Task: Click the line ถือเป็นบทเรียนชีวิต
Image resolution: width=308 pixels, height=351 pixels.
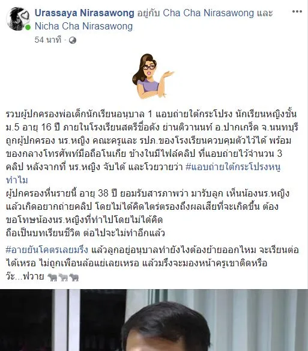Action: click(x=85, y=233)
